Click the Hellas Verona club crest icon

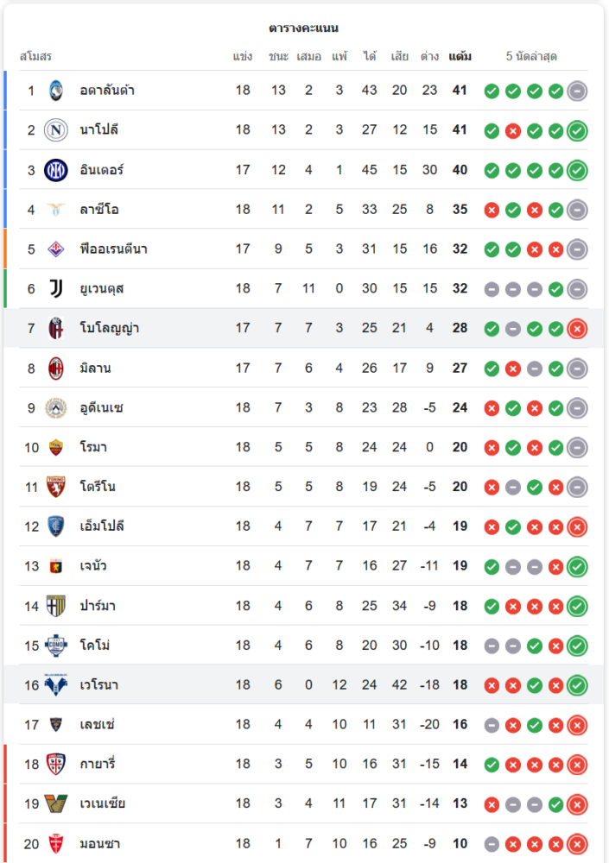click(x=56, y=685)
